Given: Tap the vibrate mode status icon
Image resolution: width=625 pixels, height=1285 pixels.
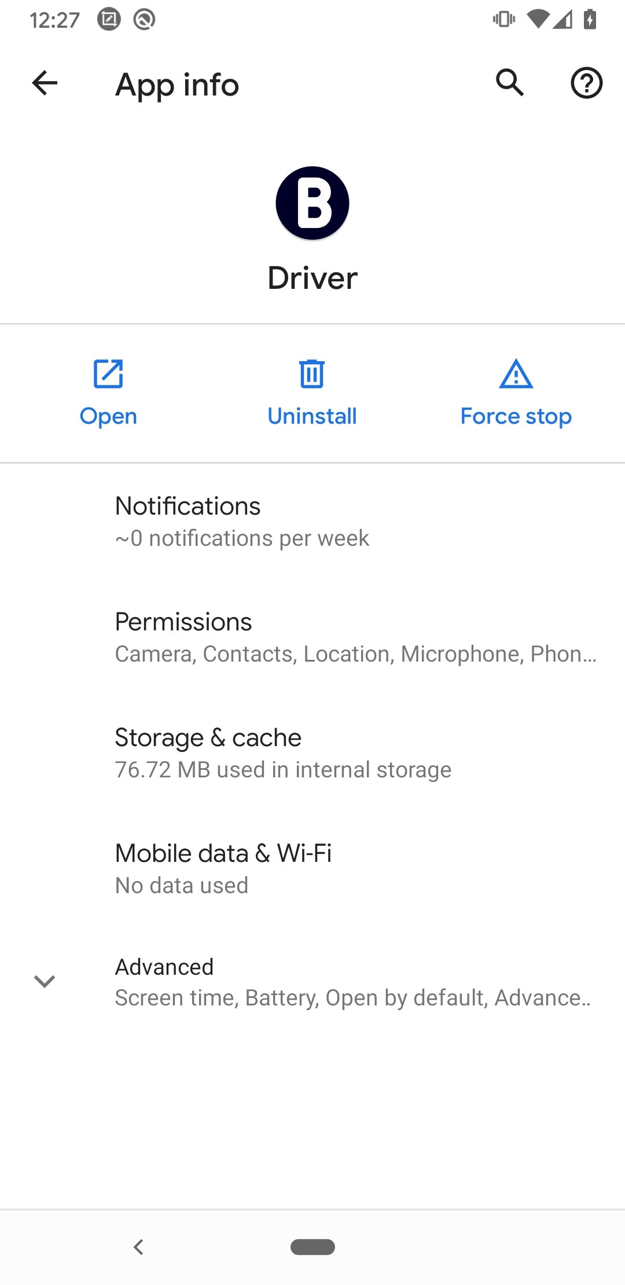Looking at the screenshot, I should pyautogui.click(x=503, y=20).
